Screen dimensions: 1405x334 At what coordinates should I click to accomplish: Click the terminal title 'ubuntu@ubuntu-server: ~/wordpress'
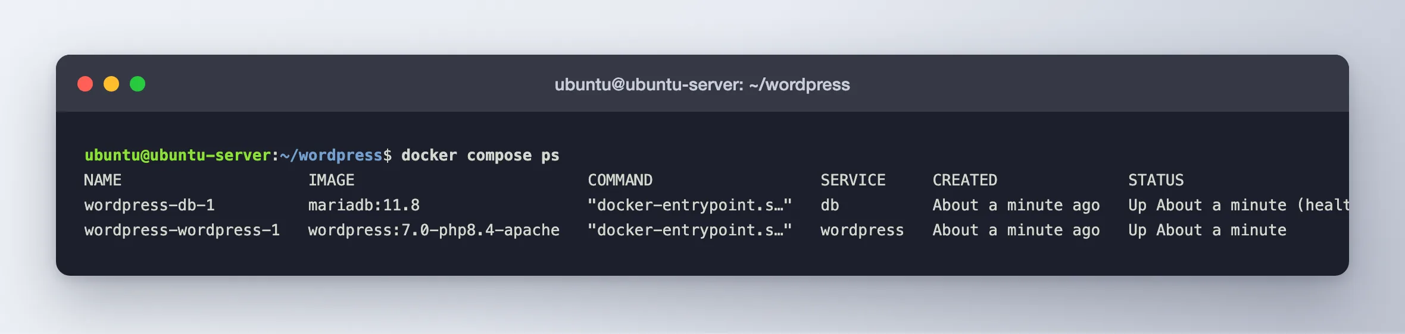tap(702, 84)
